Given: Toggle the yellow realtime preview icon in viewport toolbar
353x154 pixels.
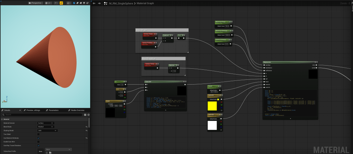Looking at the screenshot, I should pyautogui.click(x=61, y=3).
